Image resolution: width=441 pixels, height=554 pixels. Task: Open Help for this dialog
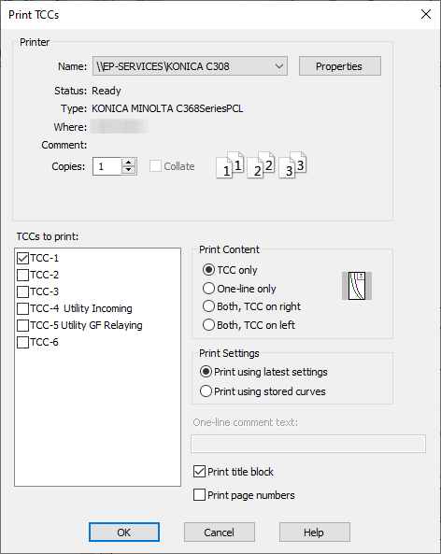(x=315, y=533)
